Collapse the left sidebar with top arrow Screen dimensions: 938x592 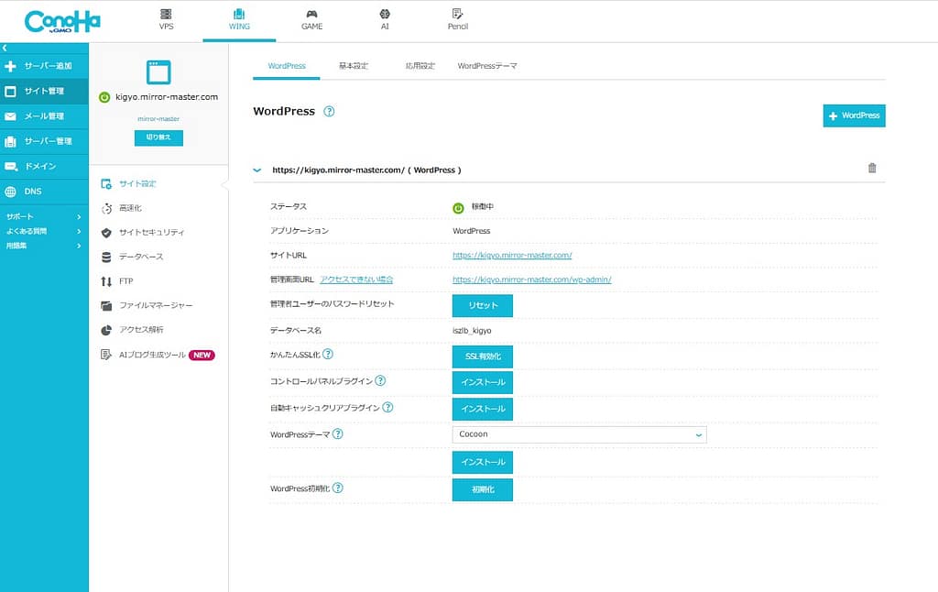pos(5,47)
